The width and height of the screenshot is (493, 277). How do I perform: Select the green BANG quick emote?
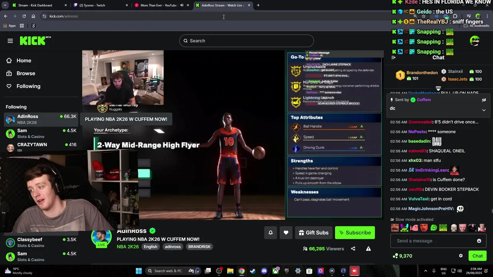(x=443, y=228)
